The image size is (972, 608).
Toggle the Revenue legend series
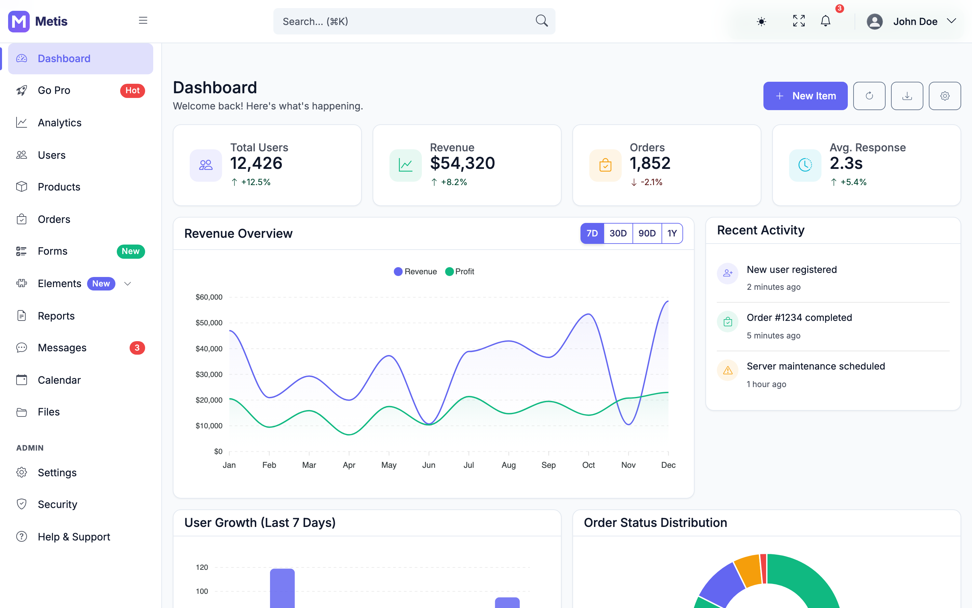(415, 272)
